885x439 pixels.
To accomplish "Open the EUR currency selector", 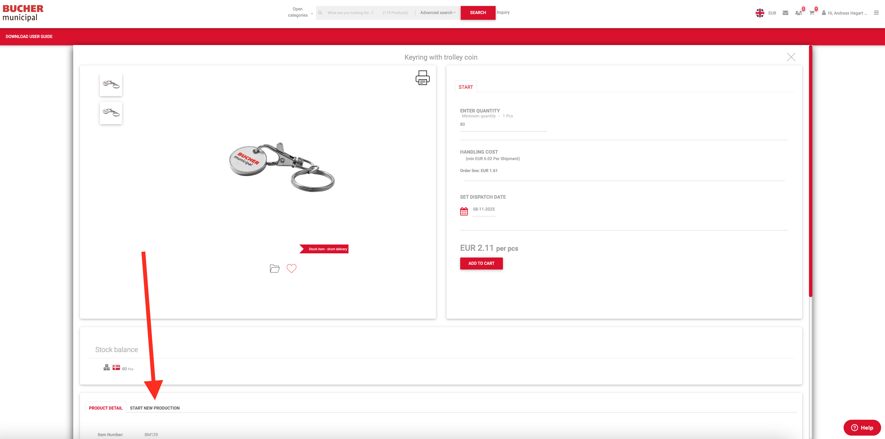I will pos(772,13).
